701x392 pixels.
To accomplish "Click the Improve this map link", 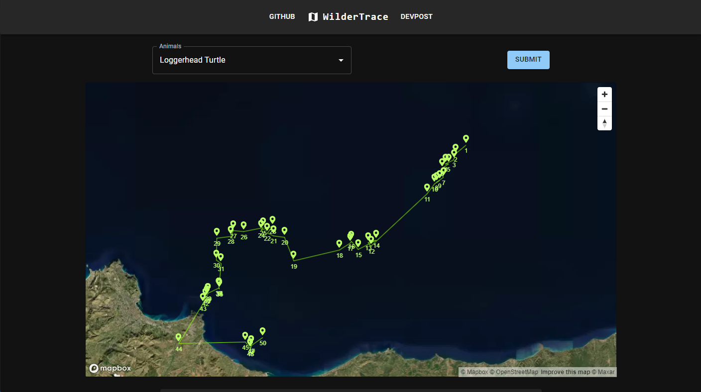I will 566,372.
